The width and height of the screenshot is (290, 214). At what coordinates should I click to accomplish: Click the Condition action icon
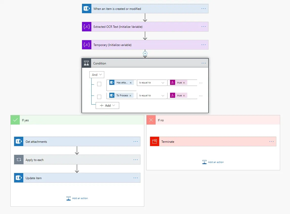pos(86,63)
